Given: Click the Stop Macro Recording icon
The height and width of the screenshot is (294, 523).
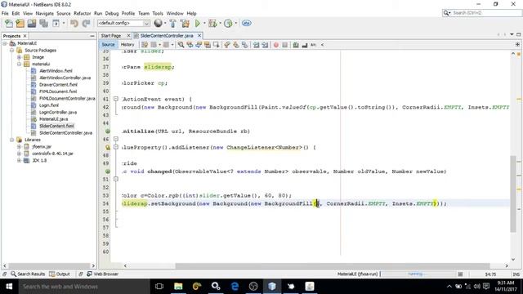Looking at the screenshot, I should [285, 45].
